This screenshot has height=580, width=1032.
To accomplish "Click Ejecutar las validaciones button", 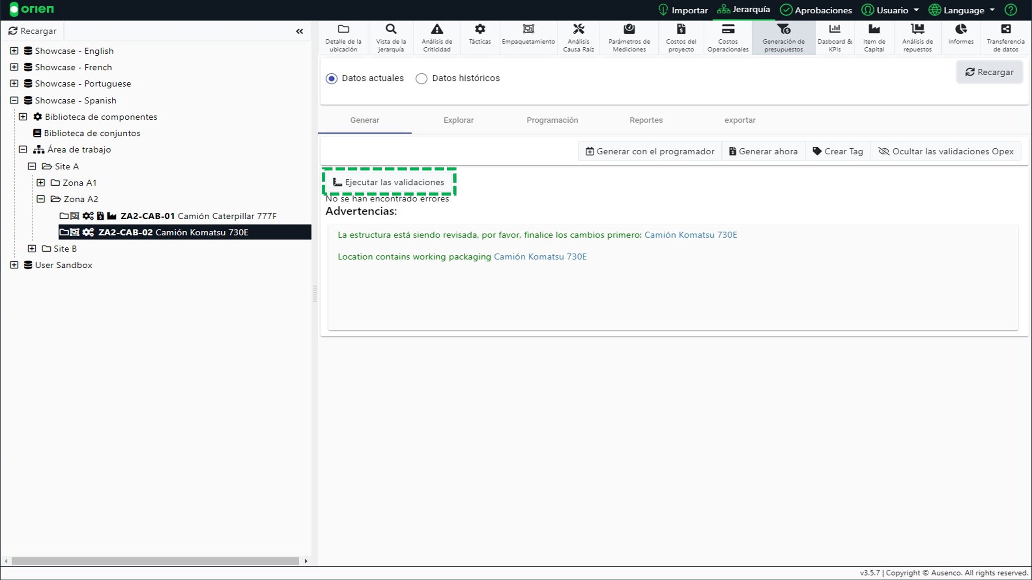I will (x=389, y=182).
